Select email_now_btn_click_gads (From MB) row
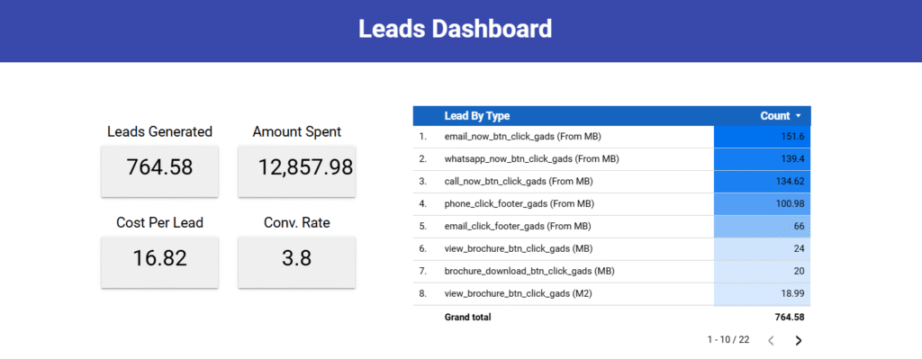 [x=611, y=137]
